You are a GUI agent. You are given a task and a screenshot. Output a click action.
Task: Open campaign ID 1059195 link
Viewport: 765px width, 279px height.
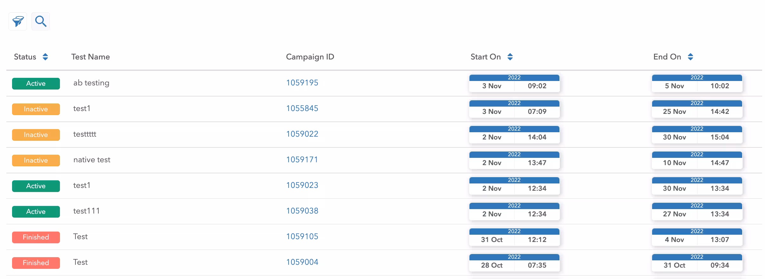tap(302, 83)
